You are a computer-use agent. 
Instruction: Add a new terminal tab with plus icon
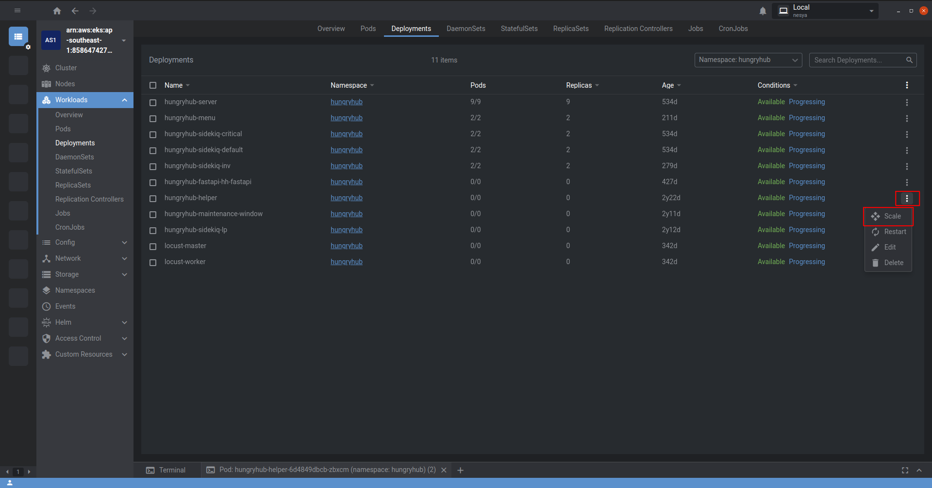tap(460, 470)
